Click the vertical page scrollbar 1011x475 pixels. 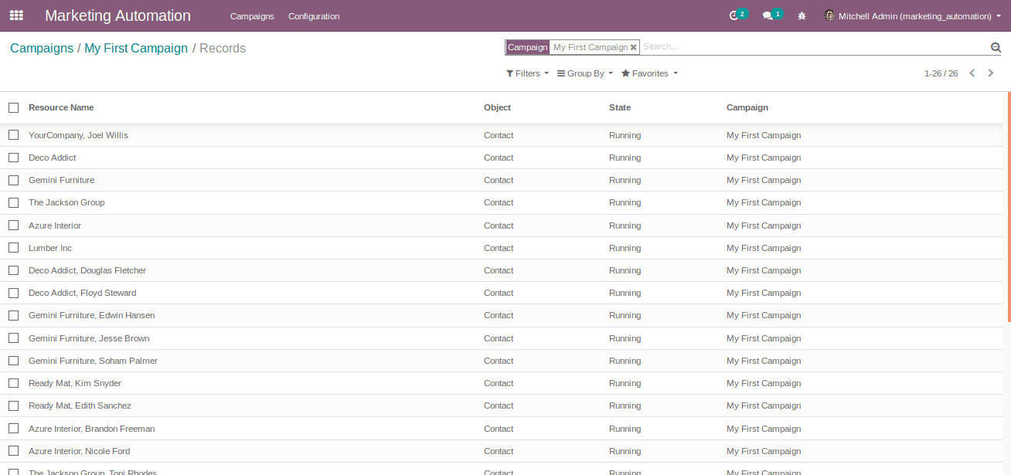coord(1009,207)
